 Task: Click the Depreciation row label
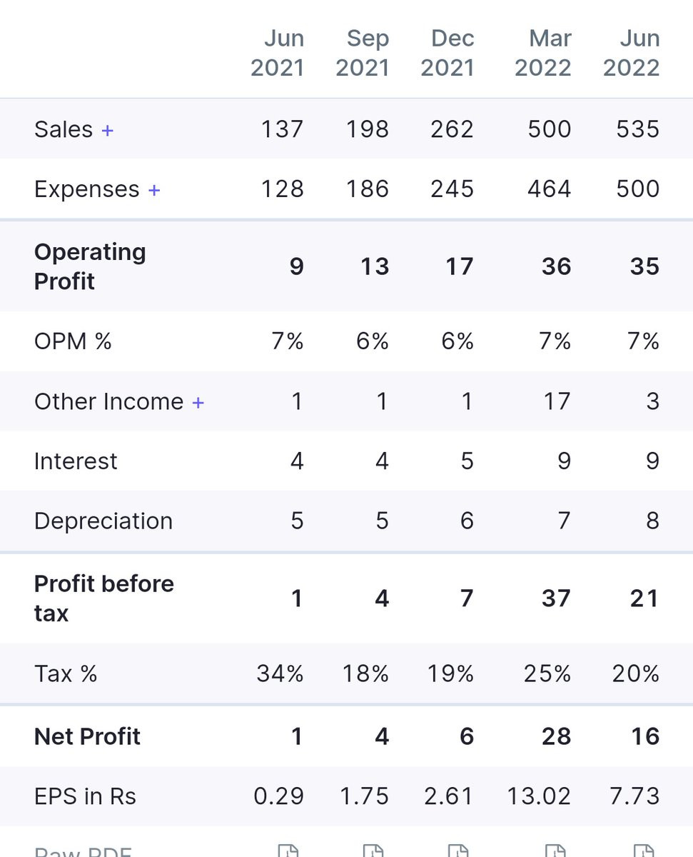click(103, 521)
